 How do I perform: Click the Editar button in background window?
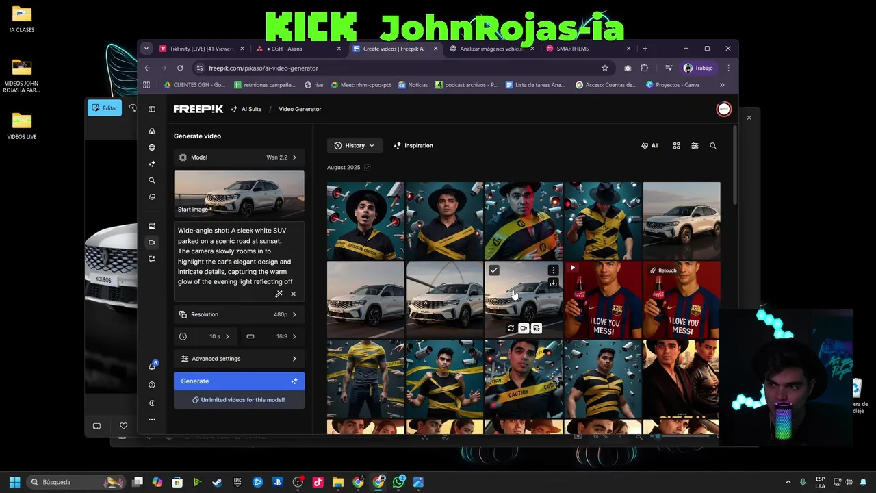pos(105,108)
